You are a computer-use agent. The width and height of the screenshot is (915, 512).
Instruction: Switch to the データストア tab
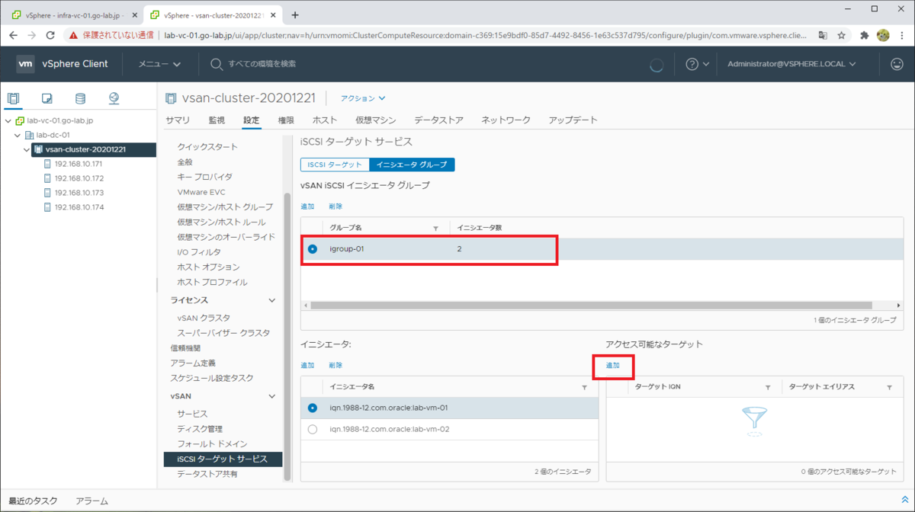[x=439, y=120]
